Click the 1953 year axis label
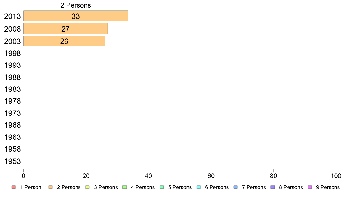 point(12,161)
